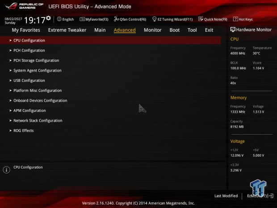
Task: Click +3.3V reading 3.296 V
Action: click(x=236, y=170)
